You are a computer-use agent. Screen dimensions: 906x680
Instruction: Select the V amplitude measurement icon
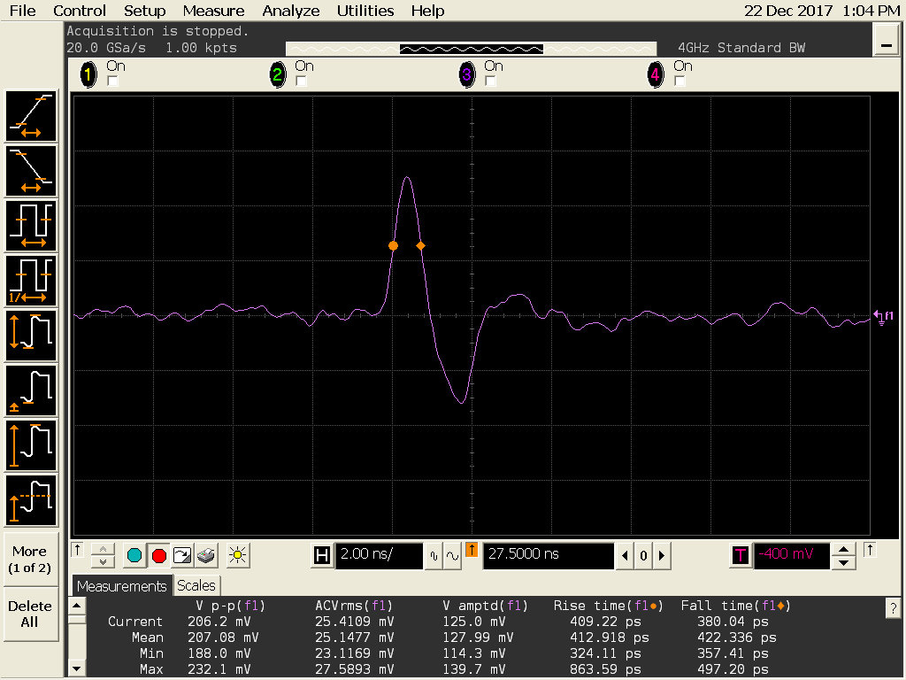pos(31,445)
